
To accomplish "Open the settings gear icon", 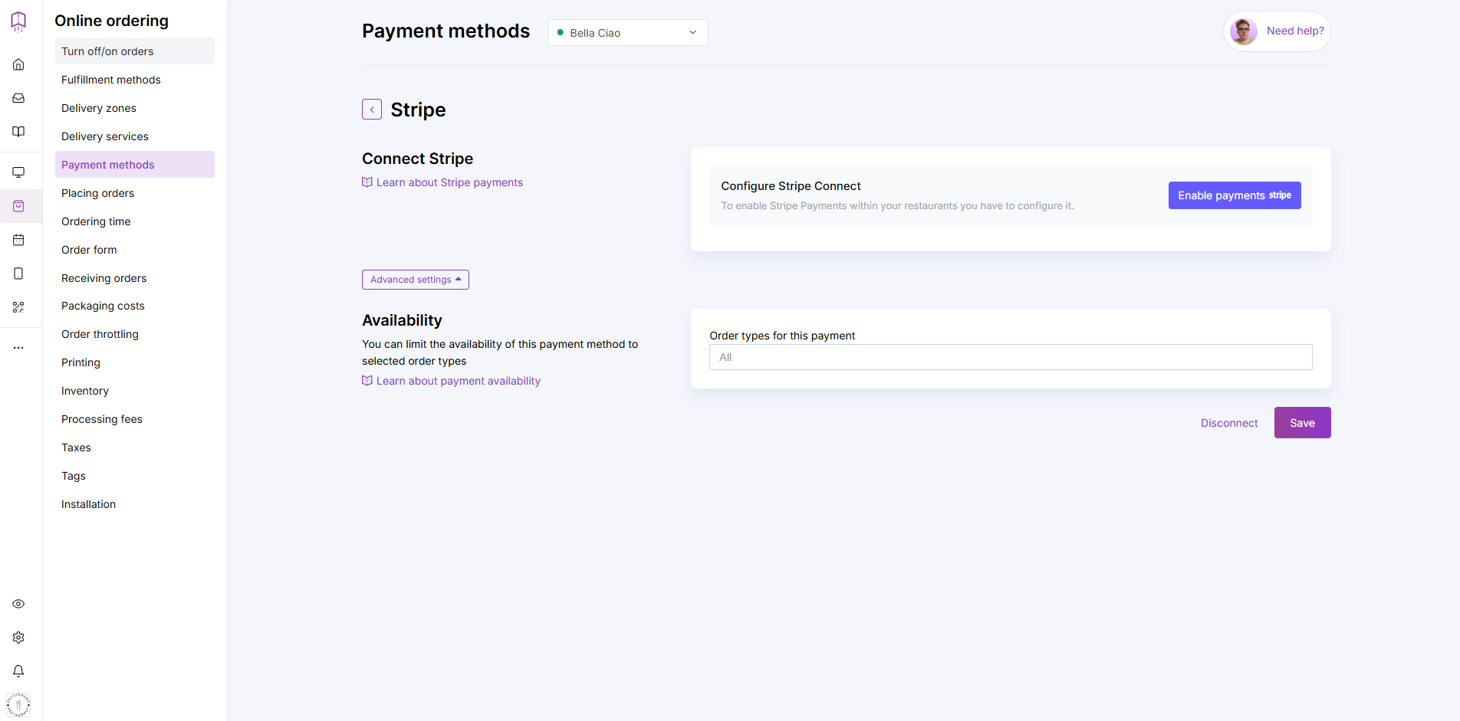I will pos(18,637).
